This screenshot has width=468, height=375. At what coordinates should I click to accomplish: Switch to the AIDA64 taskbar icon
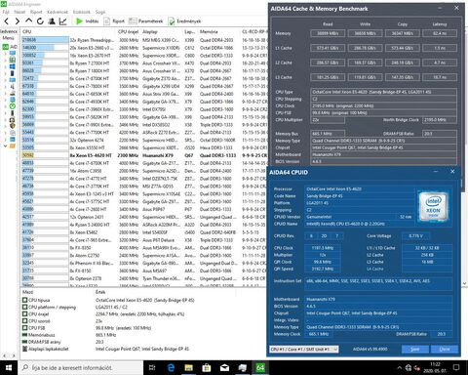(260, 368)
